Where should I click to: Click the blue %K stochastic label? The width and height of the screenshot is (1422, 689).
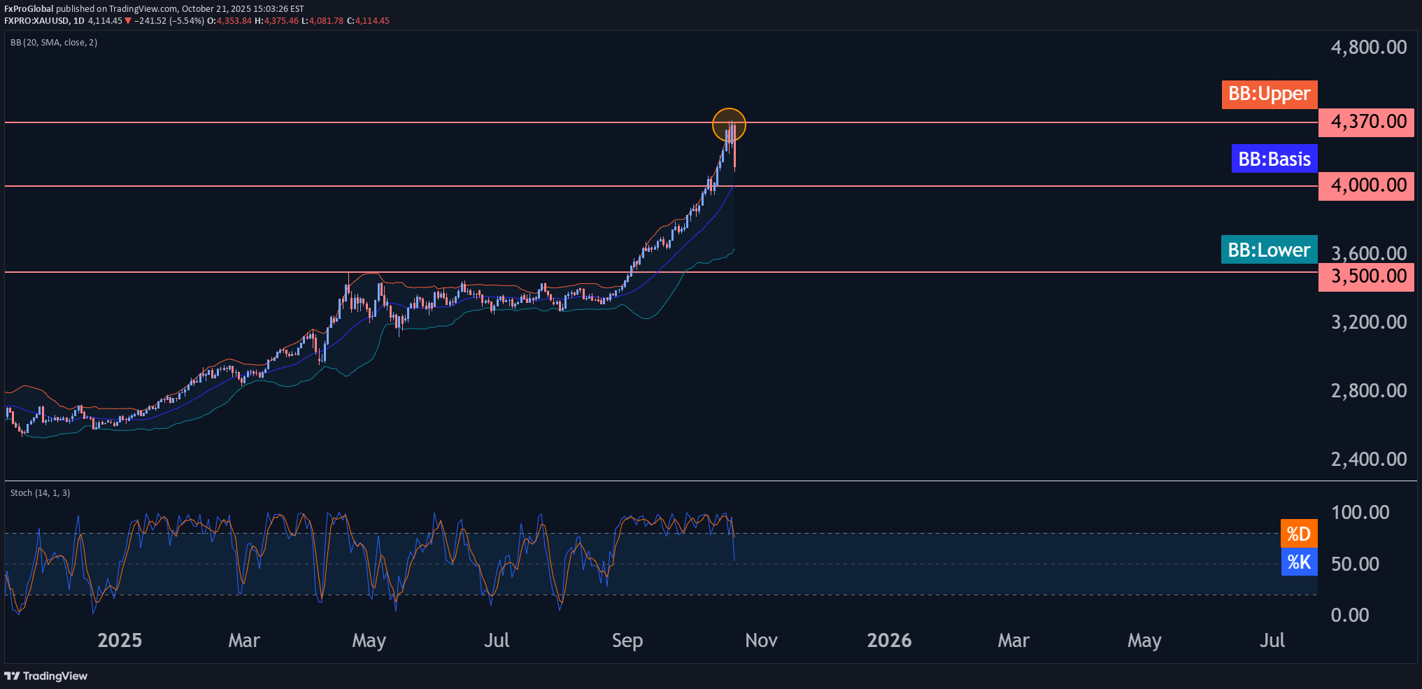click(1298, 562)
